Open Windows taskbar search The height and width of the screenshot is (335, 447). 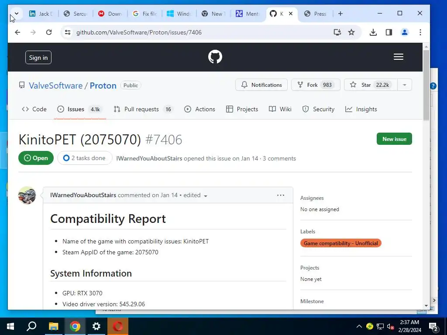[x=31, y=326]
